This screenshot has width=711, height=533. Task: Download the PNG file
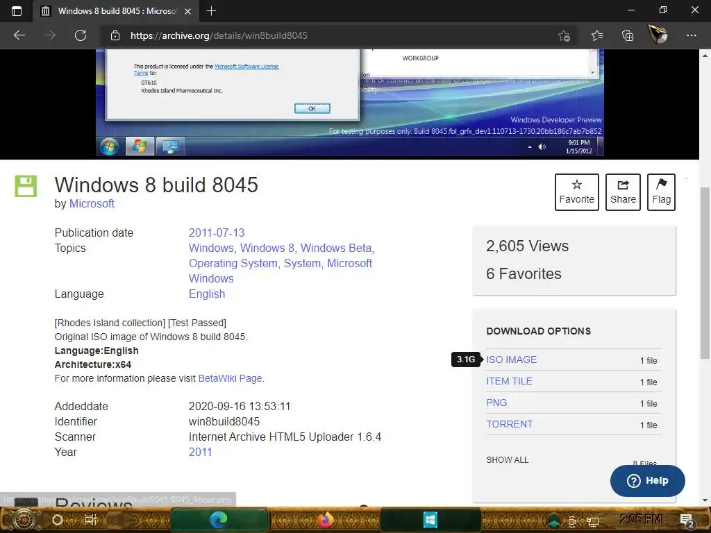pos(496,403)
